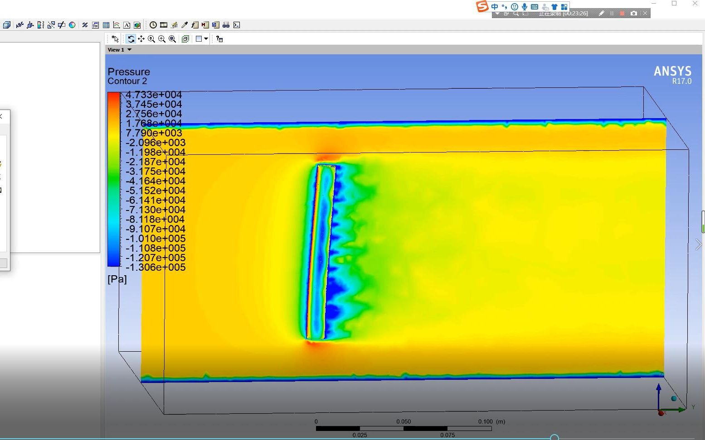This screenshot has width=705, height=440.
Task: Activate the viewer Select pointer tool
Action: pyautogui.click(x=115, y=39)
